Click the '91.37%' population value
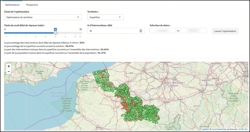Screen dimensions: 250x132 click(x=102, y=53)
